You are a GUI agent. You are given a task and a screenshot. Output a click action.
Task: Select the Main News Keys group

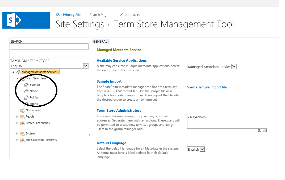[x=36, y=79]
